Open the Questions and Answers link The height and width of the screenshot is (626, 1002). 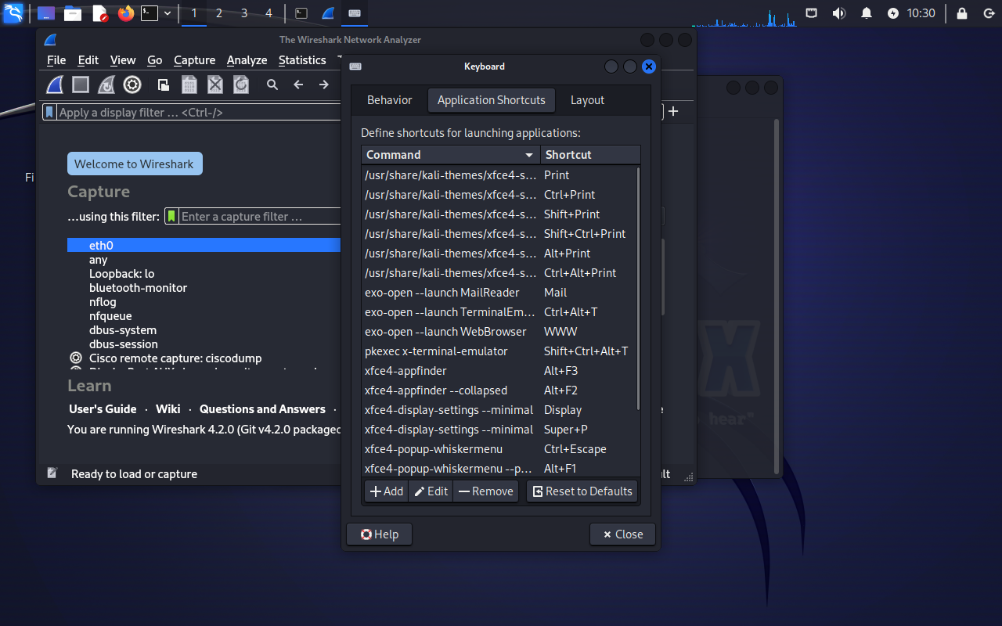click(262, 409)
